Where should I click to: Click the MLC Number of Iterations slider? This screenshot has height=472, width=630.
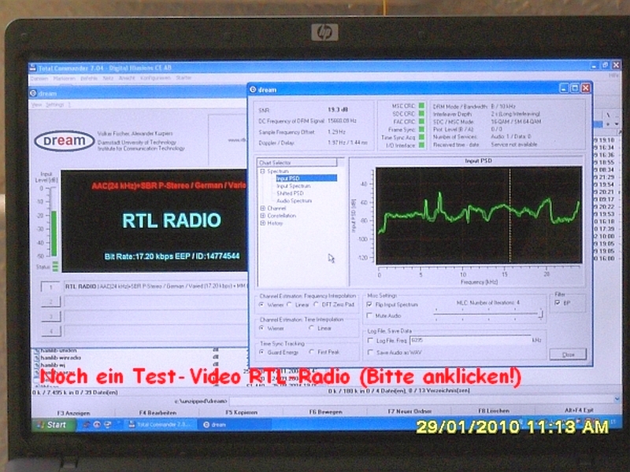point(489,314)
